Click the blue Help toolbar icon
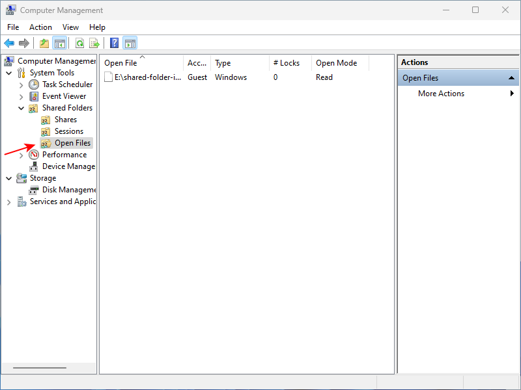Image resolution: width=521 pixels, height=390 pixels. pyautogui.click(x=115, y=43)
